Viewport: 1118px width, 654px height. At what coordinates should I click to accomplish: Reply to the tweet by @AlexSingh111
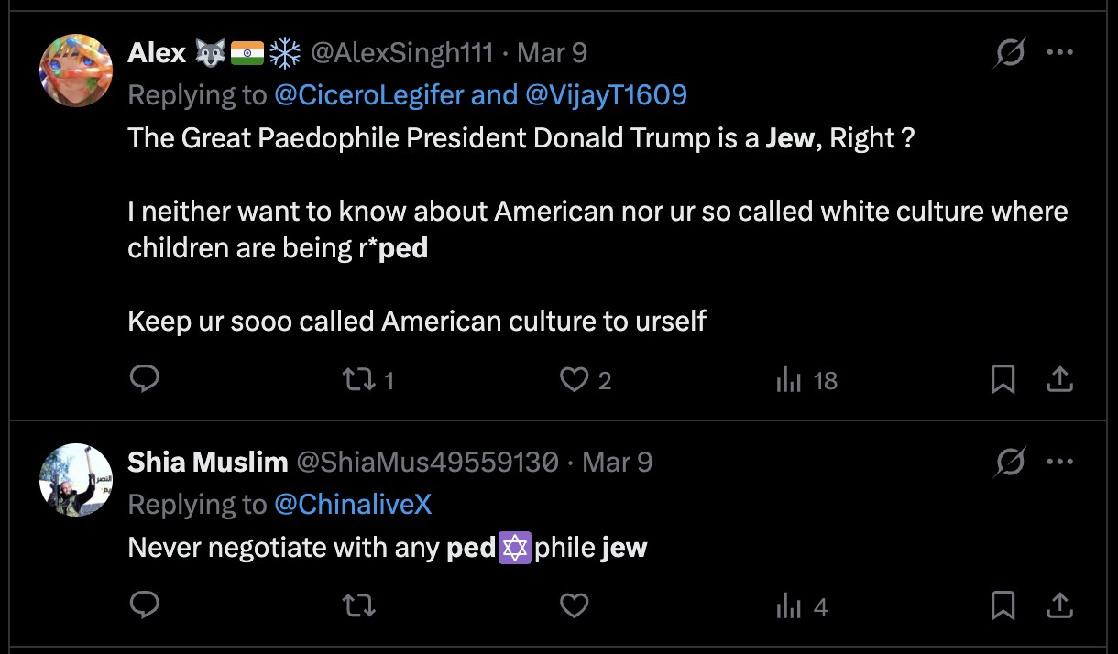pyautogui.click(x=144, y=379)
